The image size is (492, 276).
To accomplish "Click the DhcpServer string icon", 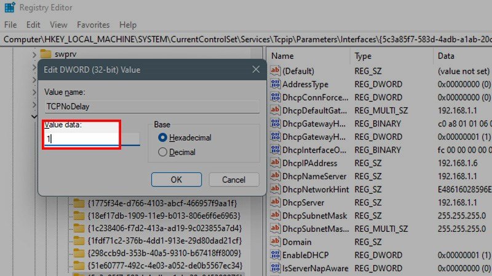I will tap(275, 202).
